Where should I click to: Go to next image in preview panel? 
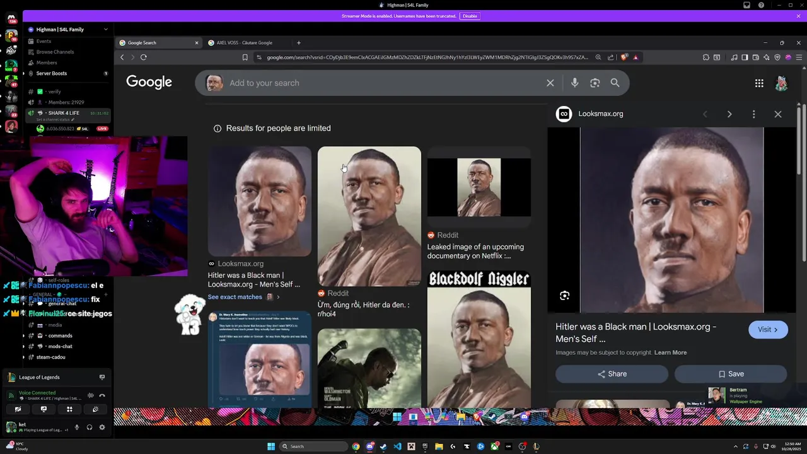pos(729,114)
